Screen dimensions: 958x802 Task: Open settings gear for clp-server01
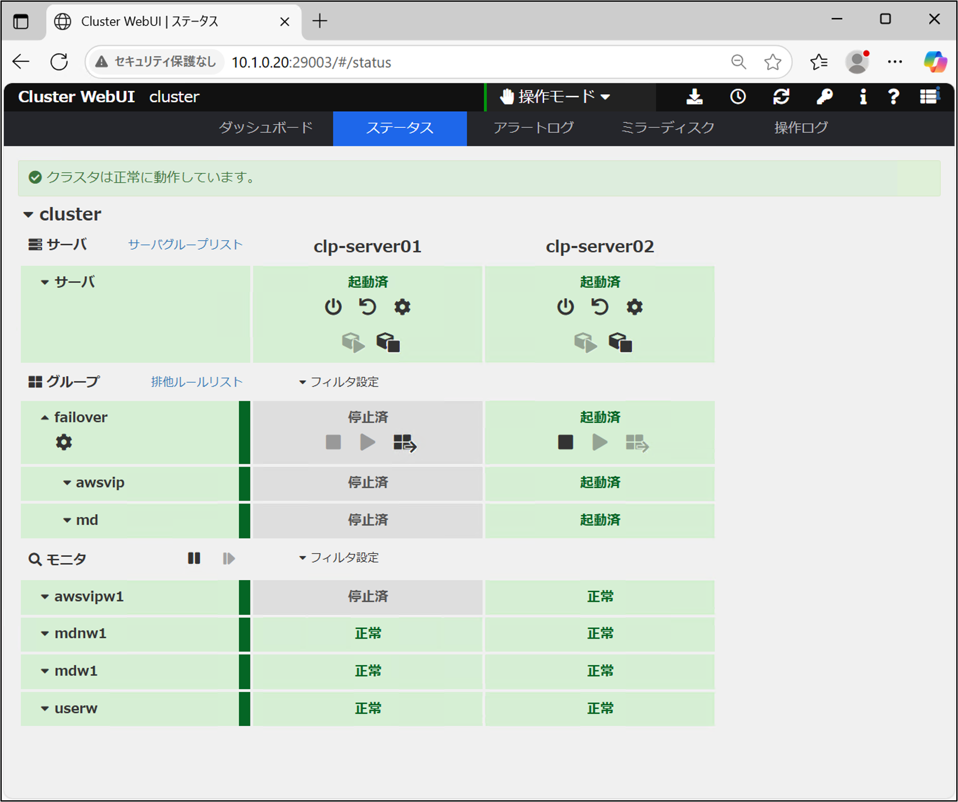point(402,307)
